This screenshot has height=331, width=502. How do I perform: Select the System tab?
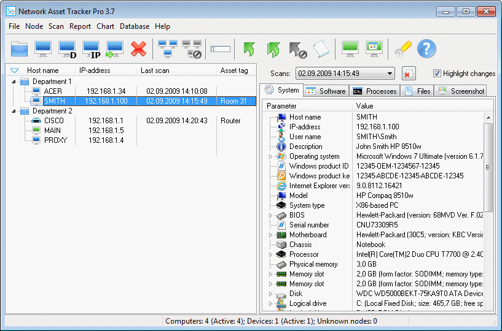tap(282, 90)
